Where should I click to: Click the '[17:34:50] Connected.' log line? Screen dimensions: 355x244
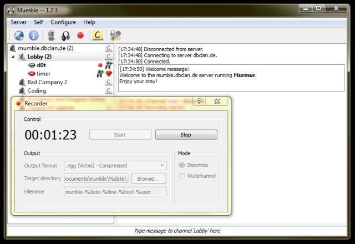144,62
